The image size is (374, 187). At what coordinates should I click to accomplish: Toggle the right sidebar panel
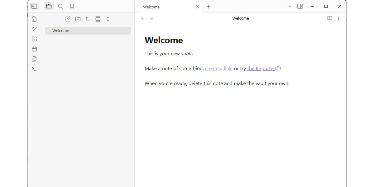(x=300, y=6)
